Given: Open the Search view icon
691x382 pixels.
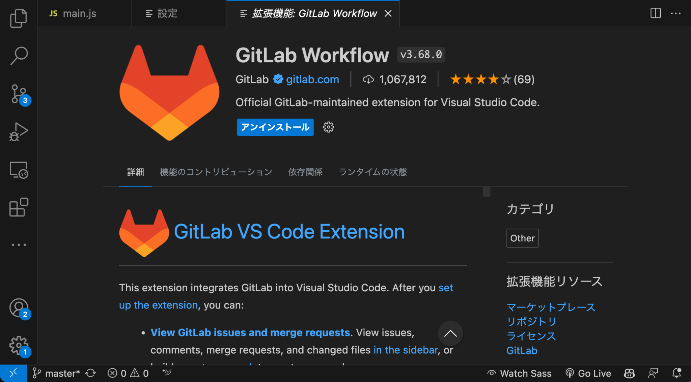Looking at the screenshot, I should 19,56.
